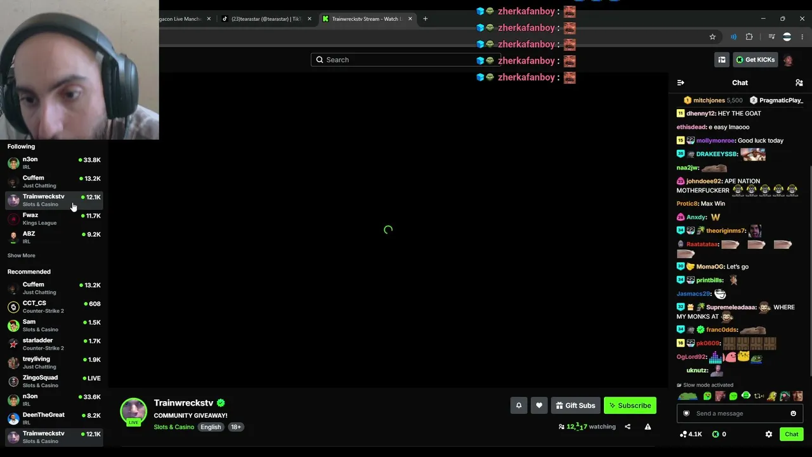The image size is (812, 457).
Task: Open the Trainwreckstv channel avatar
Action: 133,411
